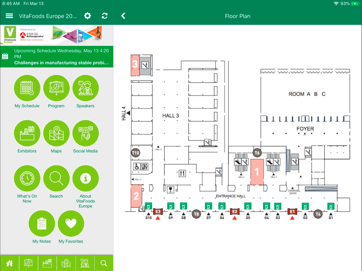362x271 pixels.
Task: Open Maps
Action: coord(56,137)
